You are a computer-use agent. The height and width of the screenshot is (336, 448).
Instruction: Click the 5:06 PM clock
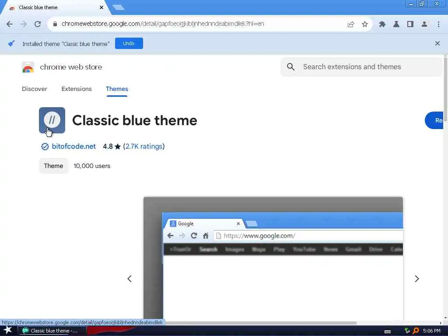[x=432, y=331]
